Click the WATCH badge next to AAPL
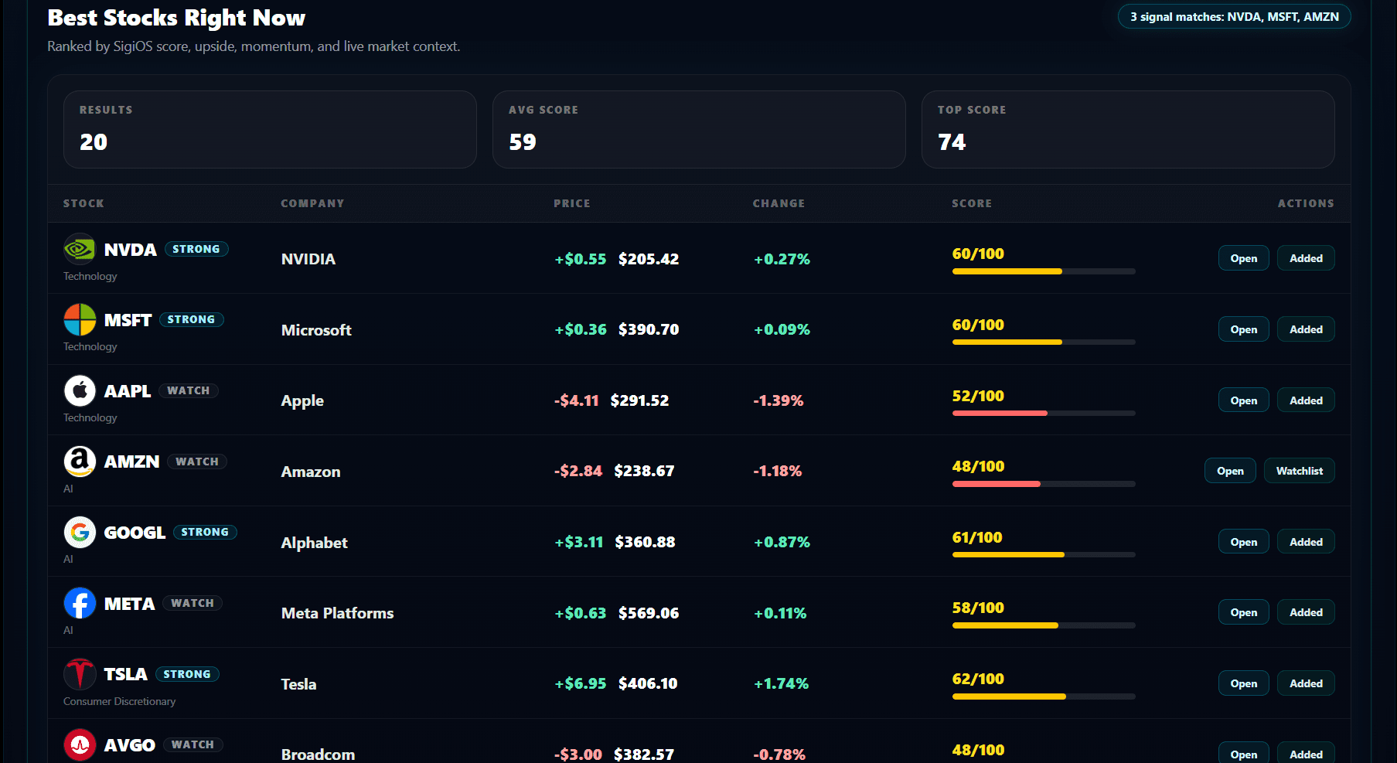This screenshot has height=763, width=1397. coord(189,390)
